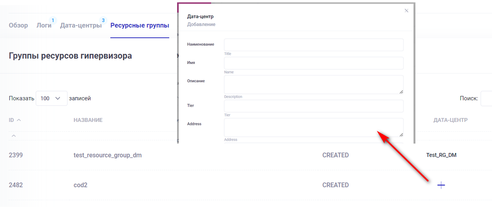Focus the Tier input field
Image resolution: width=492 pixels, height=212 pixels.
pos(313,106)
